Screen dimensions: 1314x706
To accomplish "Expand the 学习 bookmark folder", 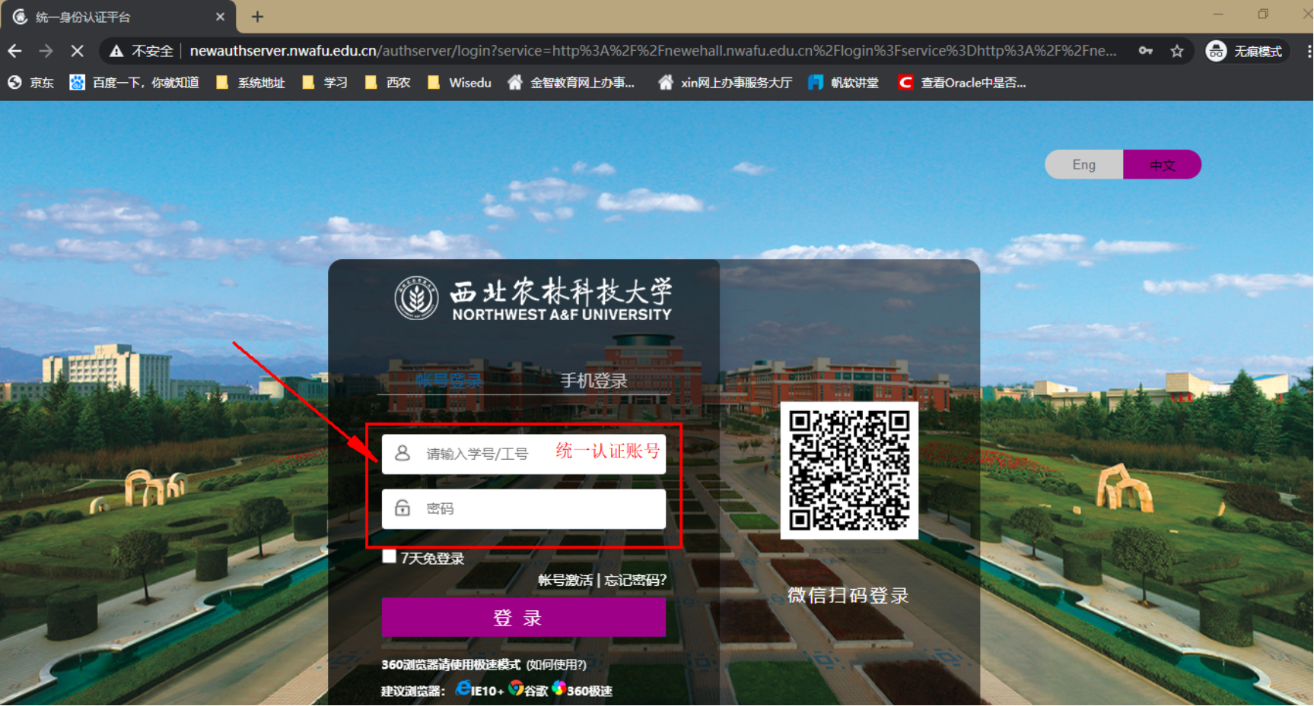I will click(326, 82).
